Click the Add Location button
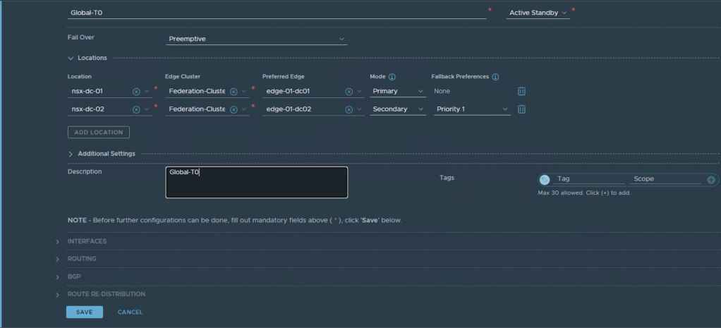The height and width of the screenshot is (328, 721). coord(98,132)
